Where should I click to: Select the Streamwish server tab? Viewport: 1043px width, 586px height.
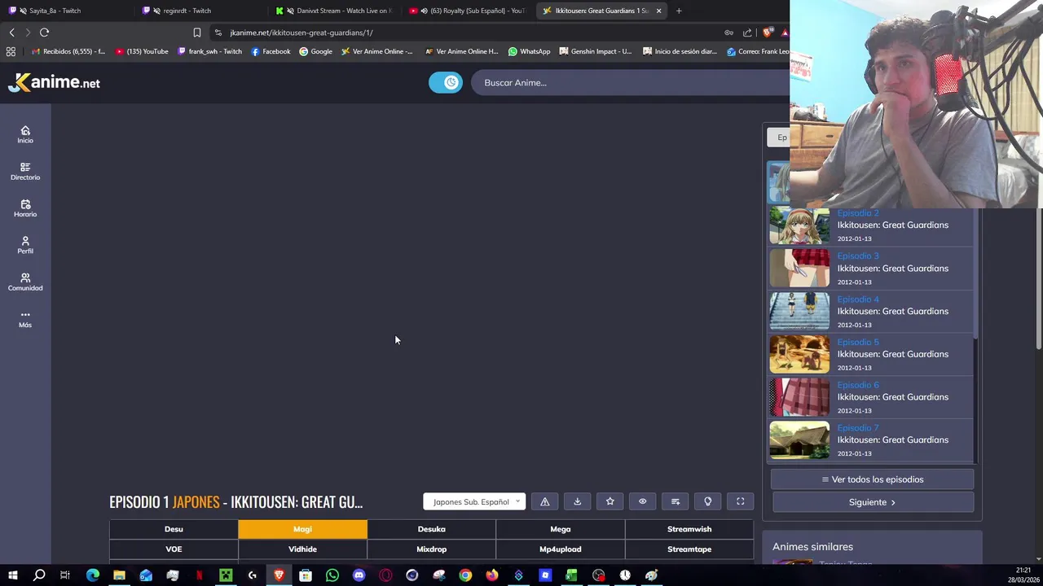(689, 529)
